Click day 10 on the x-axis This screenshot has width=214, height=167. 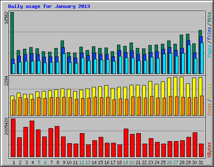tap(69, 162)
